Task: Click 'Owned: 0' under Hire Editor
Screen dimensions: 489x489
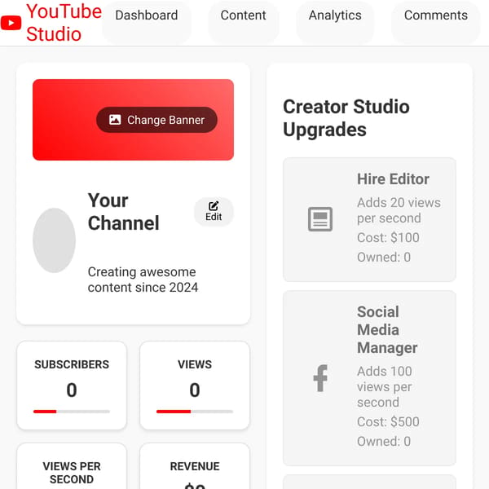Action: (x=384, y=258)
